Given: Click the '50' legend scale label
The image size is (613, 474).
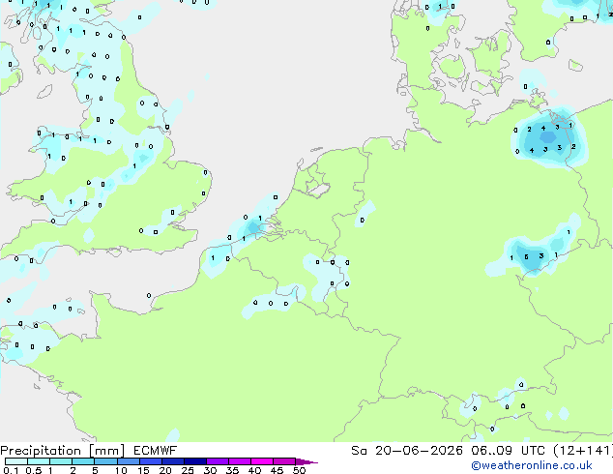Looking at the screenshot, I should (x=299, y=470).
